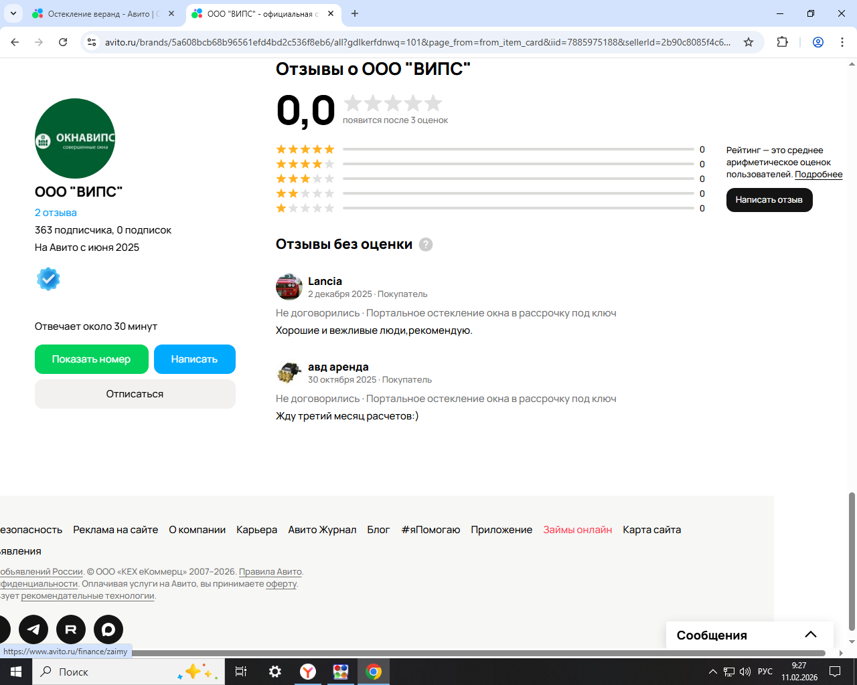The image size is (857, 685).
Task: Click Показать номер button
Action: pos(92,359)
